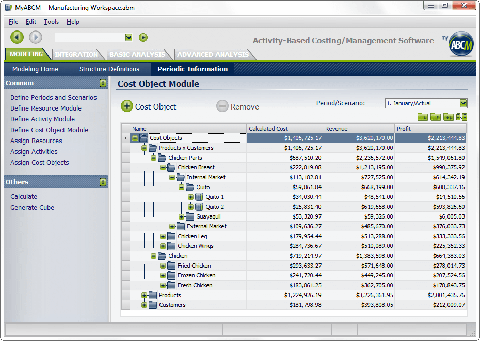The image size is (480, 341).
Task: Click the gray forward navigation arrow
Action: coord(36,37)
